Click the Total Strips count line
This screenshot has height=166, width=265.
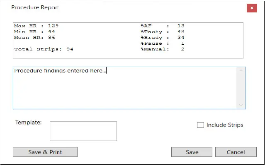pyautogui.click(x=44, y=49)
